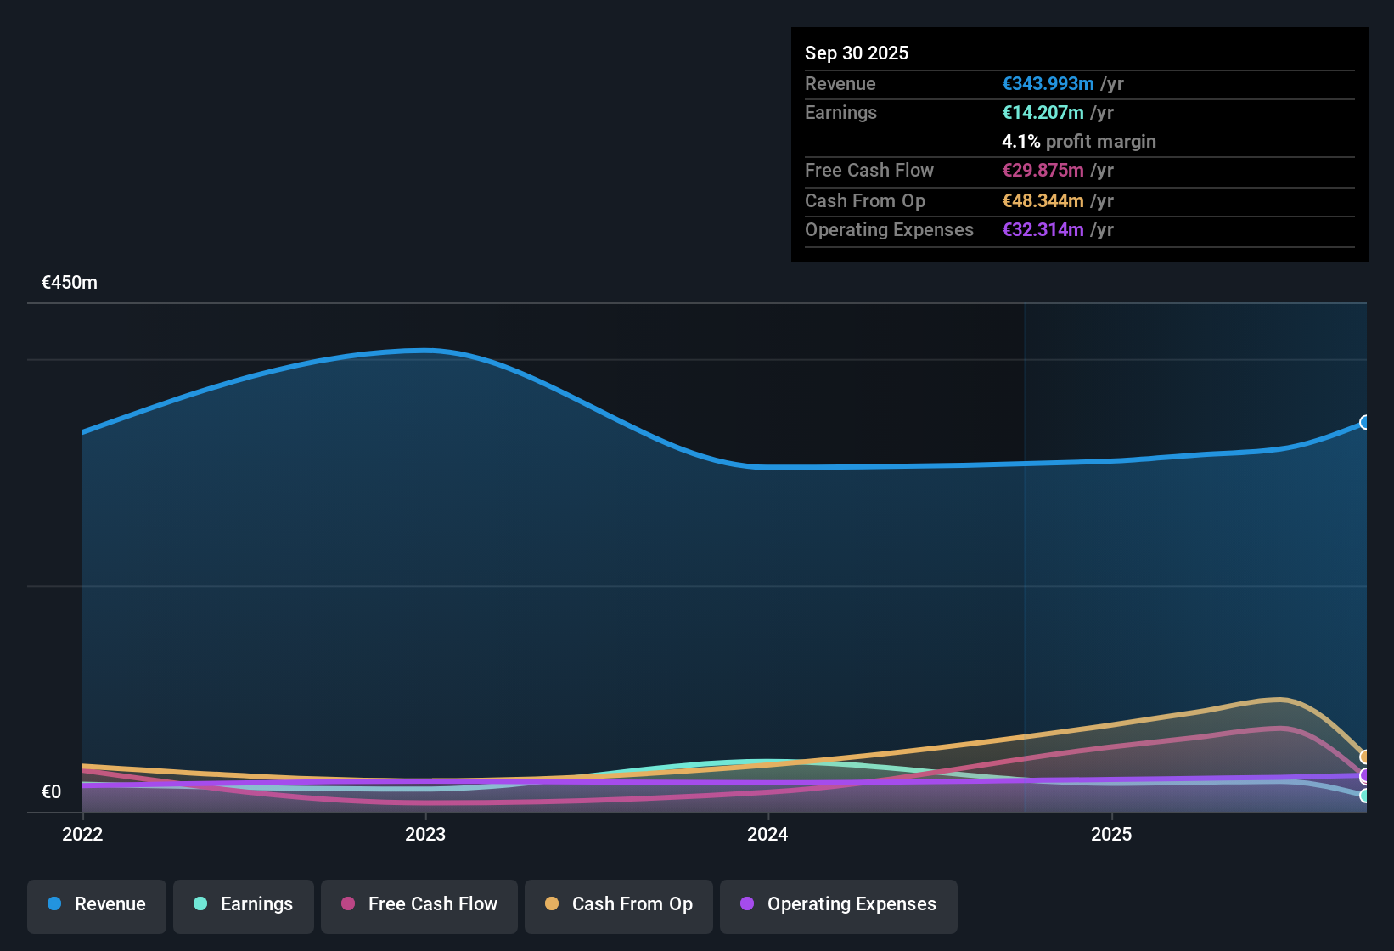Expand details for the 4.1% profit margin
This screenshot has width=1394, height=951.
coord(1079,141)
